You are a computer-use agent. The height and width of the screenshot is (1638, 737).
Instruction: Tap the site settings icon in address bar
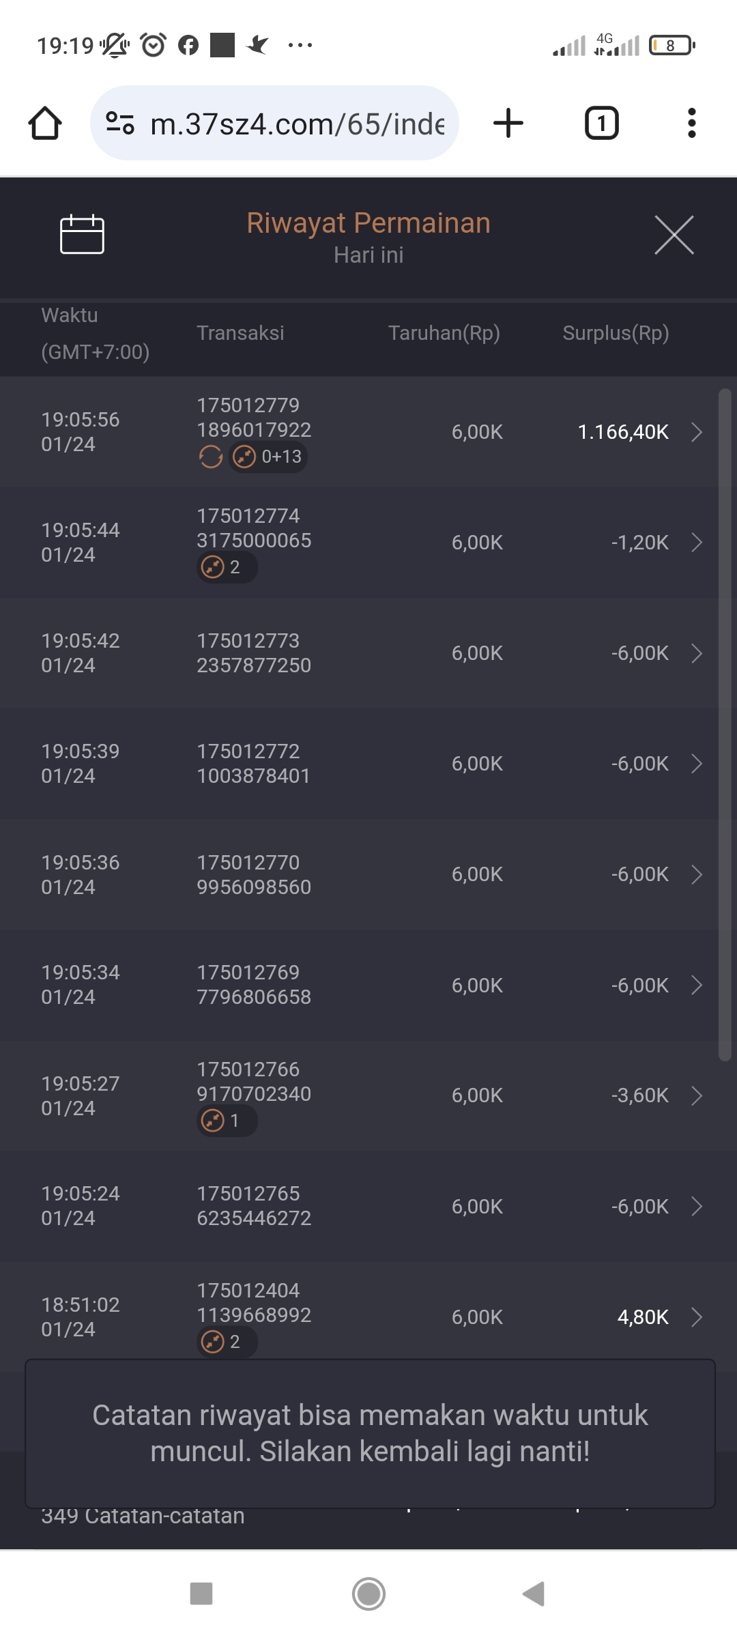[x=120, y=124]
